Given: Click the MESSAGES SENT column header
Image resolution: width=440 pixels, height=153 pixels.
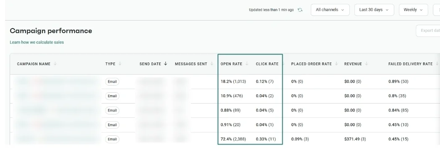Looking at the screenshot, I should pos(191,64).
